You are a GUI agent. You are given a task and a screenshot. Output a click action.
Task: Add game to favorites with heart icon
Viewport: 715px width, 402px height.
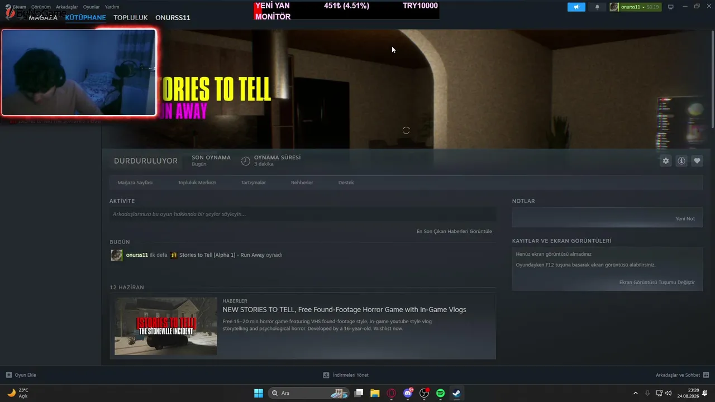(x=697, y=161)
